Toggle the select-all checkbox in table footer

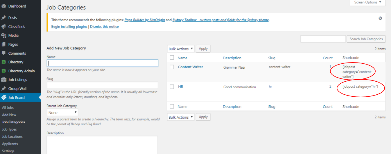tap(172, 106)
